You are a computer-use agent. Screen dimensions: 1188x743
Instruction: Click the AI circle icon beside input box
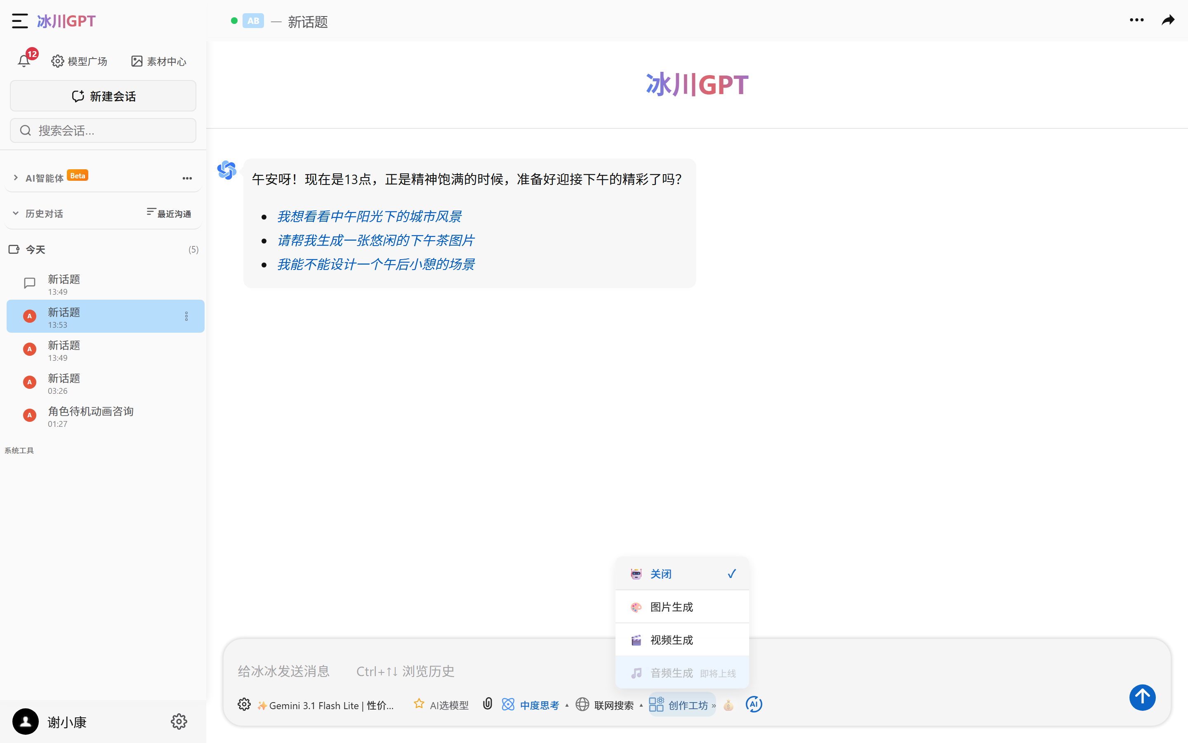(754, 704)
